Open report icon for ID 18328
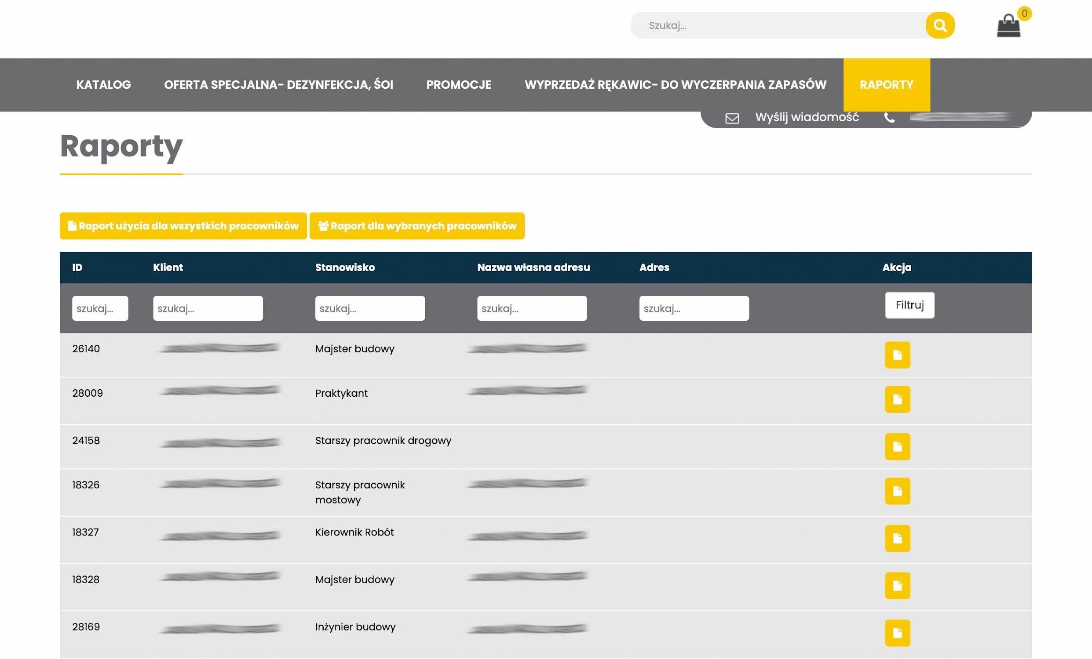Viewport: 1092px width, 659px height. point(897,585)
